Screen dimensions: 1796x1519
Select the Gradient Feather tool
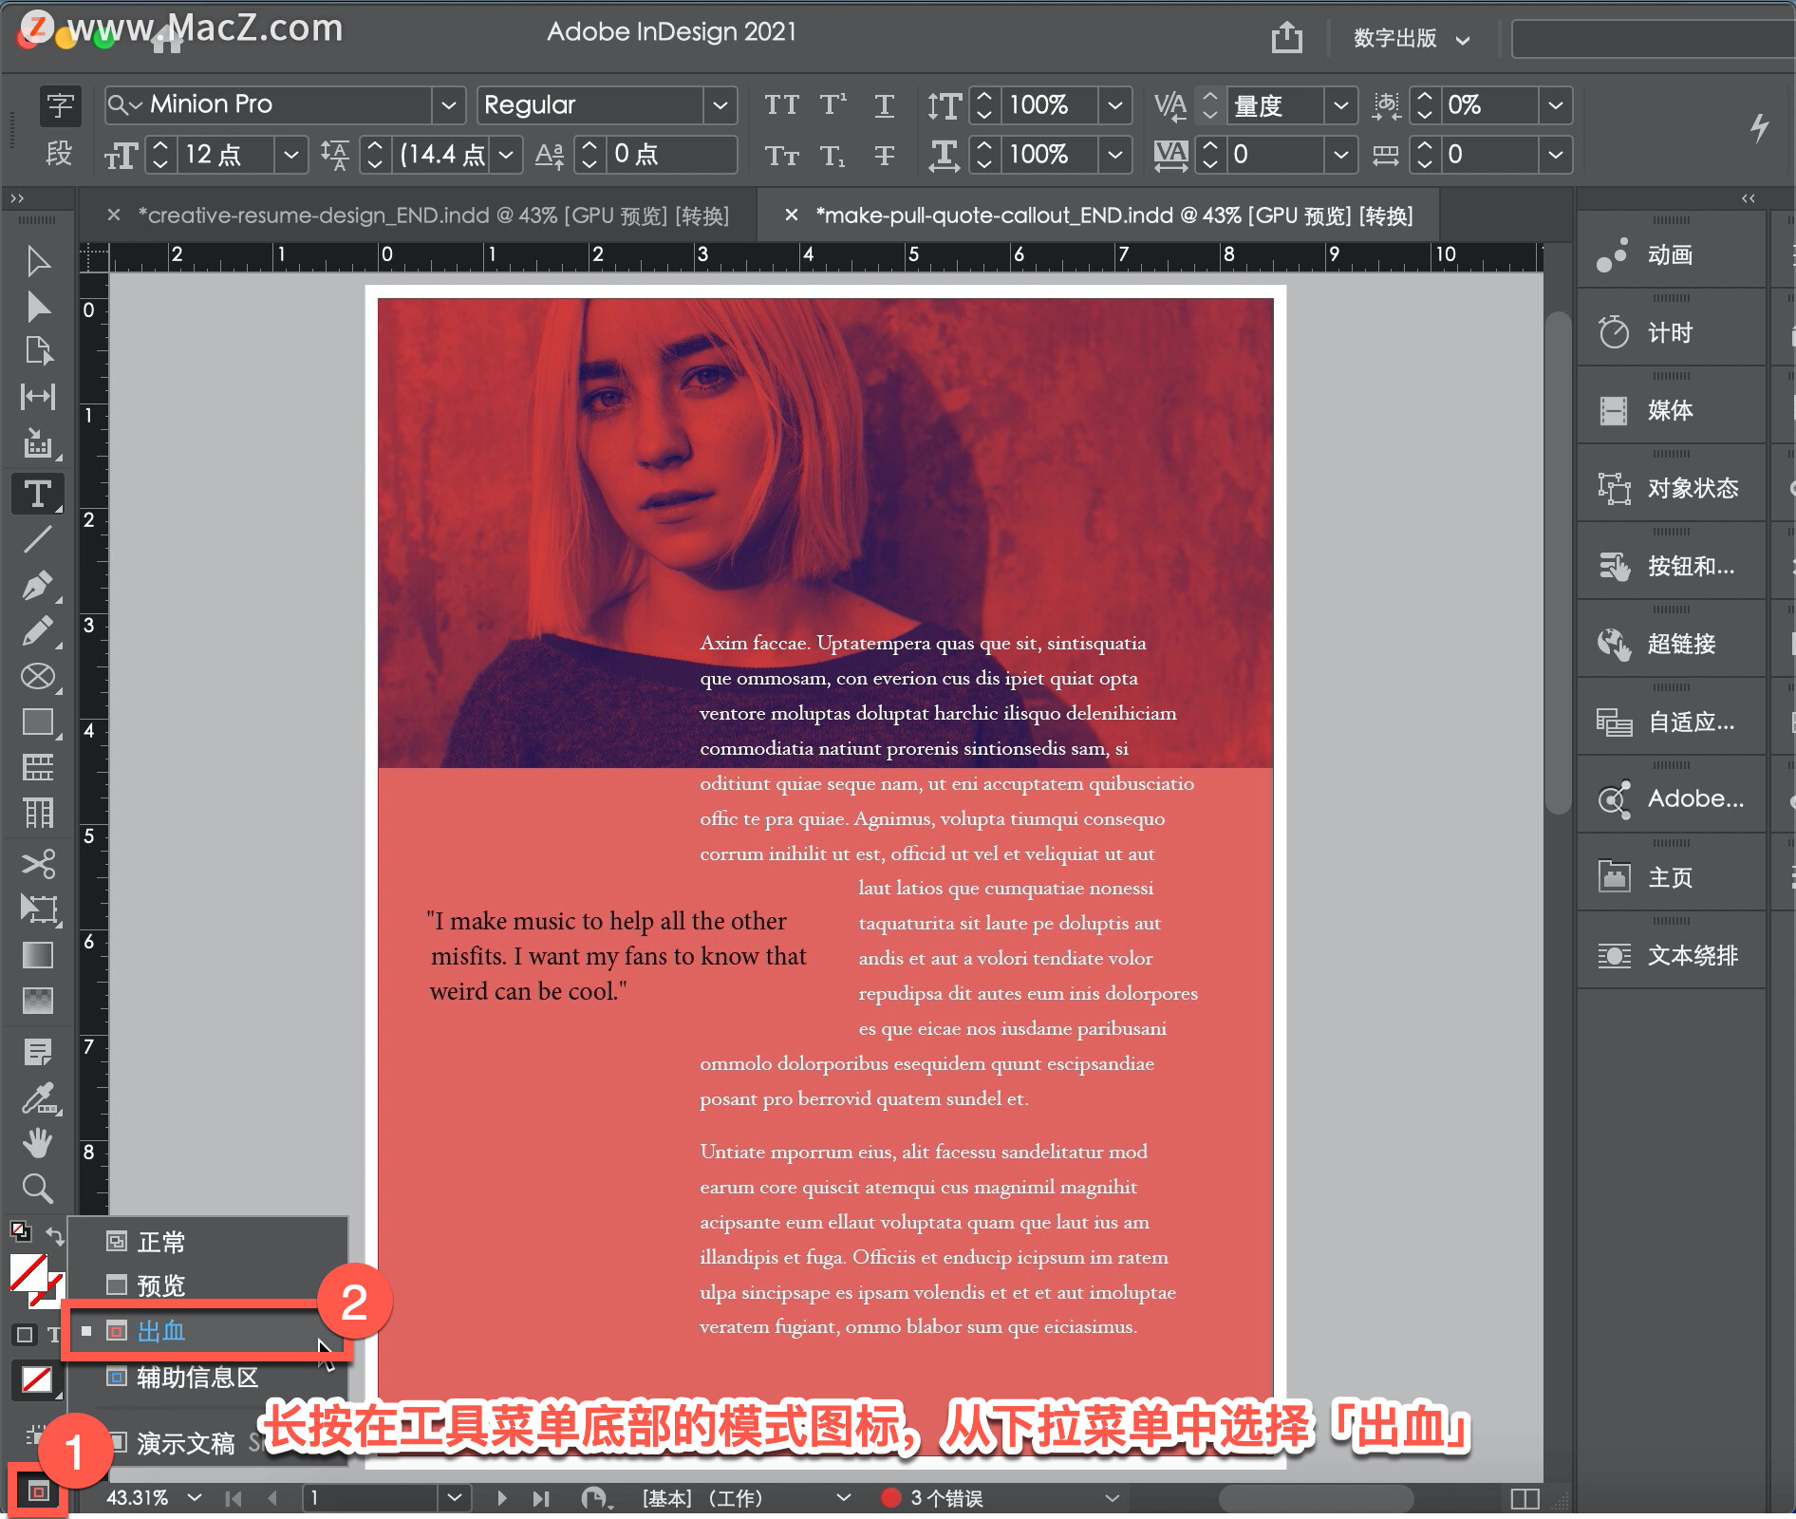point(38,1000)
